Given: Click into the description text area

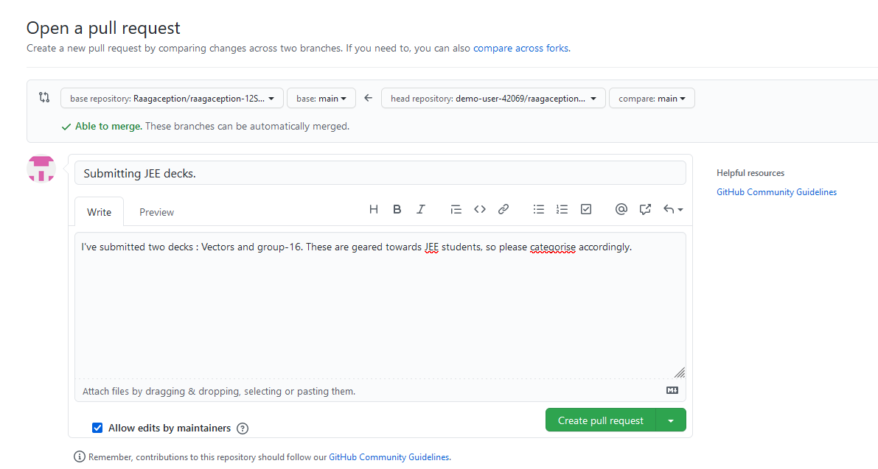Looking at the screenshot, I should [380, 306].
